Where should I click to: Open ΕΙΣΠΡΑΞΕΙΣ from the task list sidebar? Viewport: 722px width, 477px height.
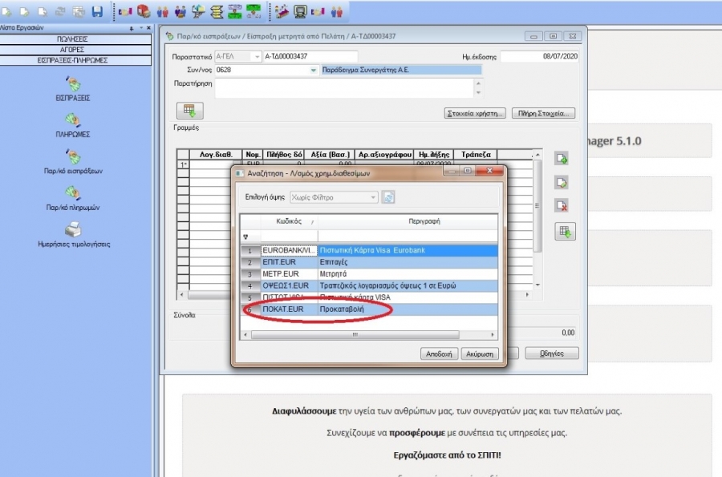[73, 84]
